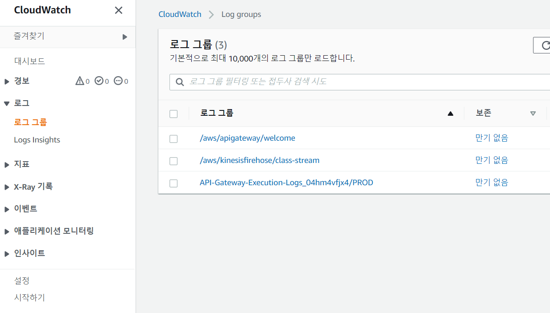Click the CloudWatch sidebar title
This screenshot has height=313, width=550.
tap(42, 10)
